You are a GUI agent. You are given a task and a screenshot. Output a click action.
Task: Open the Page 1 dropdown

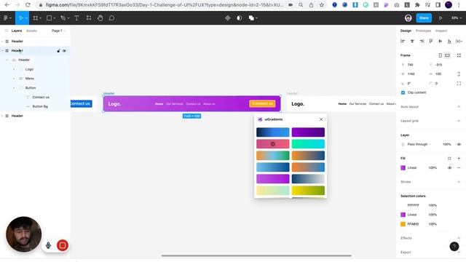tap(58, 31)
